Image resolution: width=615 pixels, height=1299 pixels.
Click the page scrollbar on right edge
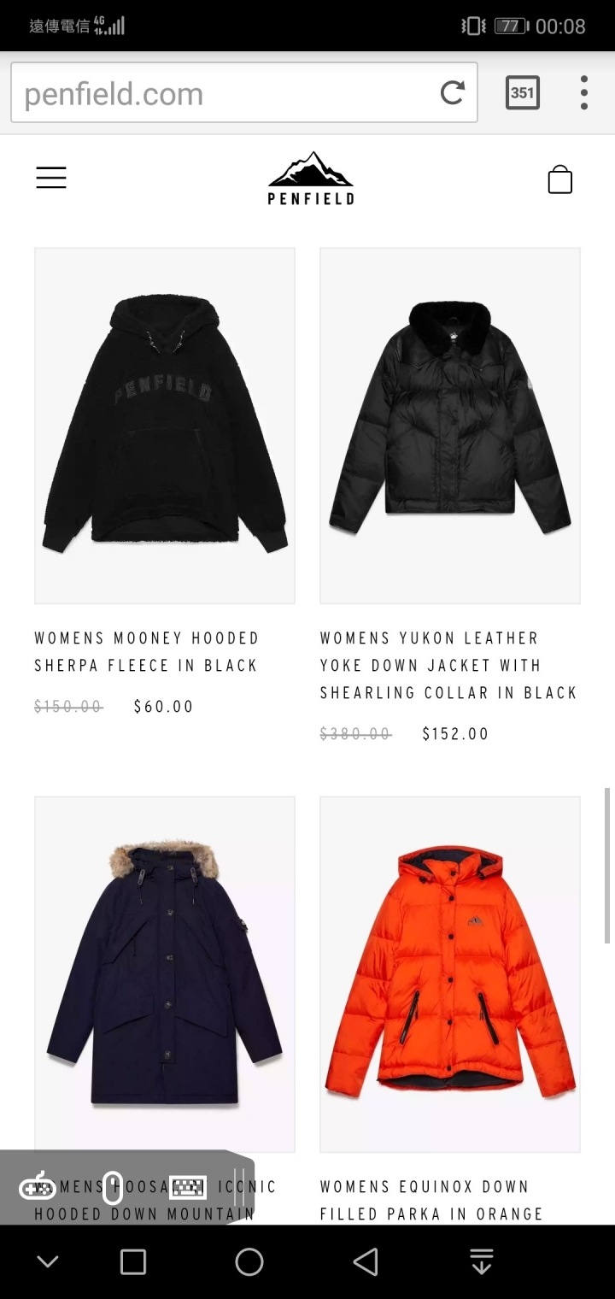click(x=607, y=865)
